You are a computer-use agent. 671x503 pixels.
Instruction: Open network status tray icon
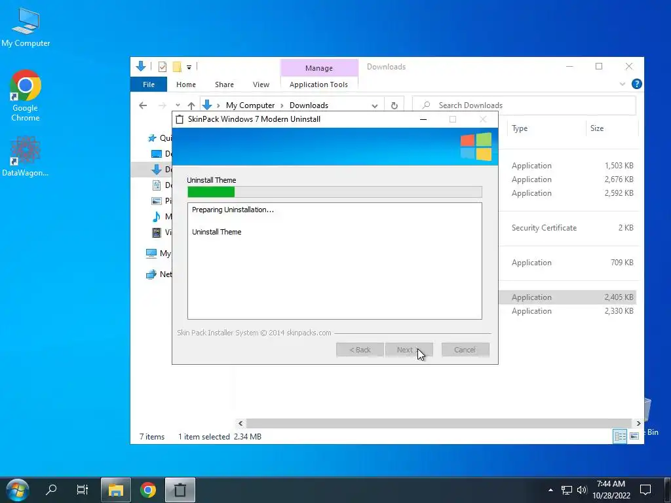[567, 490]
